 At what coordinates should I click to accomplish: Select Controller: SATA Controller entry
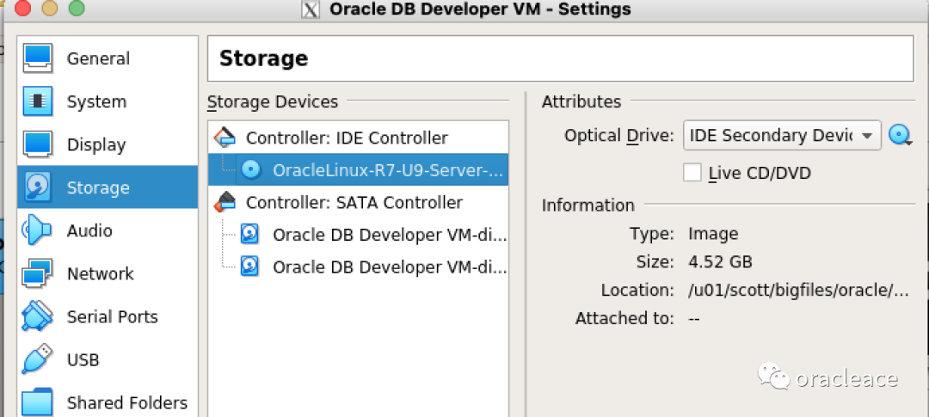354,202
